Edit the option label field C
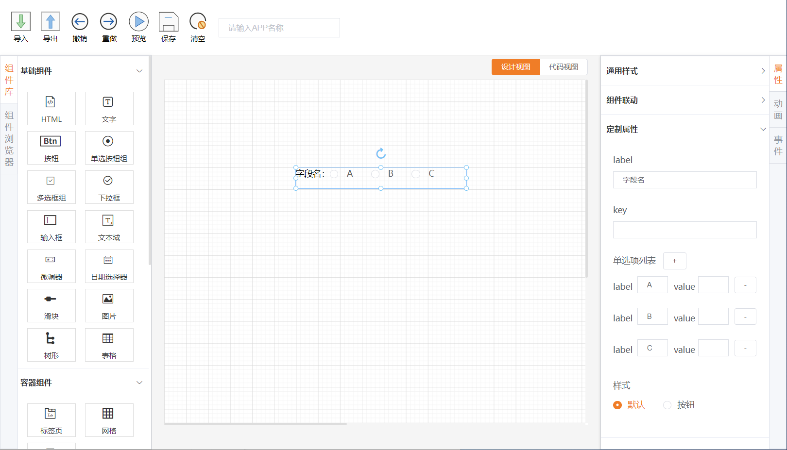 [x=652, y=348]
